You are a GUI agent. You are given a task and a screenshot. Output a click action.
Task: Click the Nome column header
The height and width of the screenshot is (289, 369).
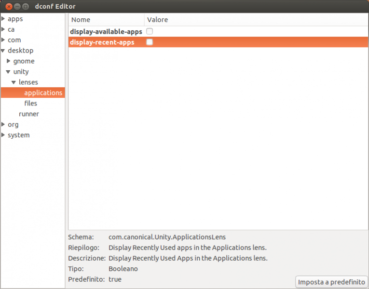(107, 19)
